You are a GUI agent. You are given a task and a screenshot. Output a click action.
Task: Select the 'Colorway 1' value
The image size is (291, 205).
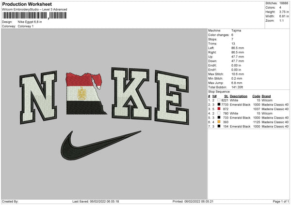pos(26,26)
